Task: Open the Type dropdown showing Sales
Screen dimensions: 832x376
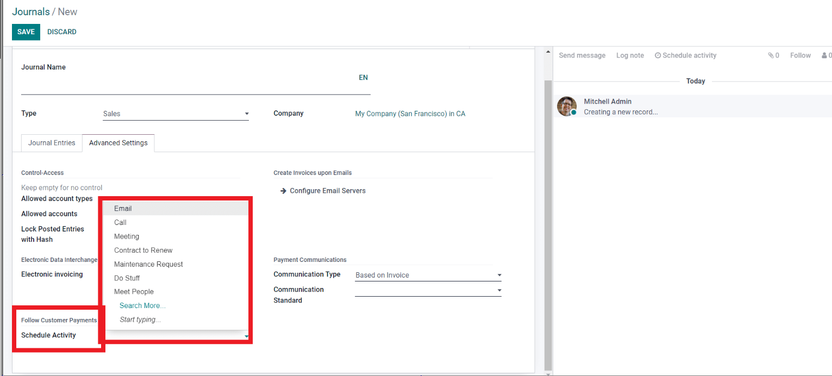Action: point(176,114)
